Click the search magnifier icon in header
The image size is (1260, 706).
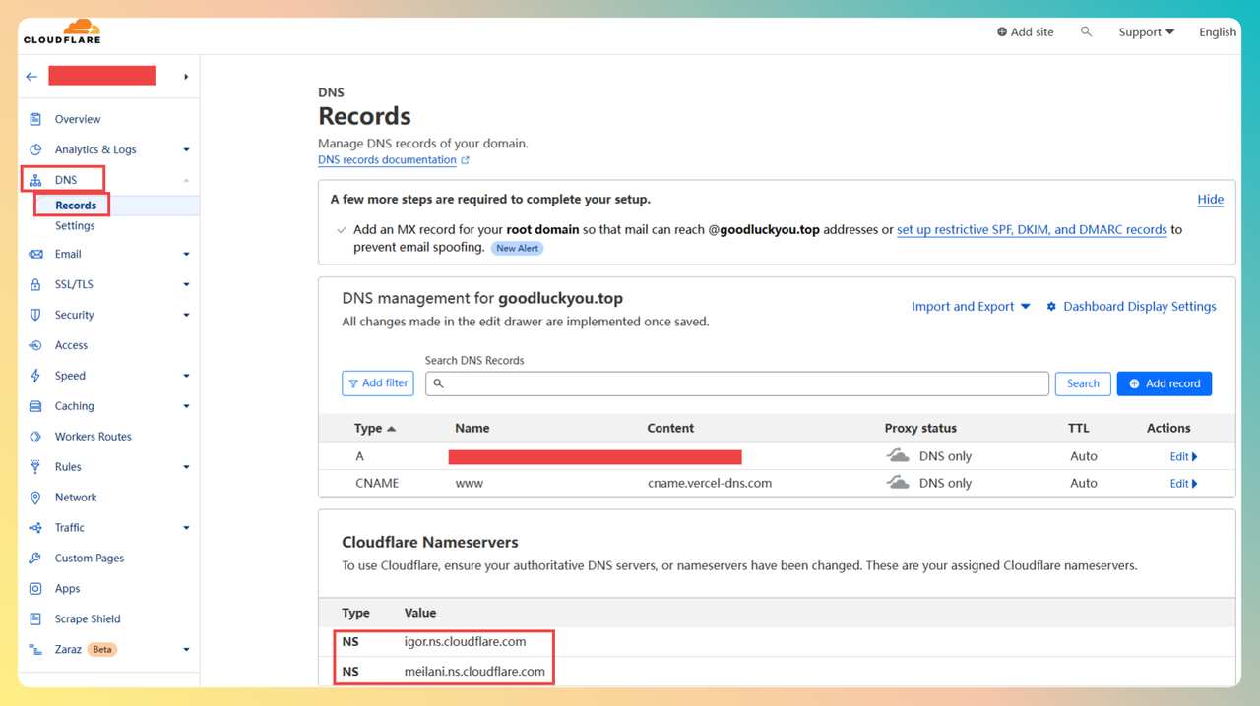pos(1086,32)
